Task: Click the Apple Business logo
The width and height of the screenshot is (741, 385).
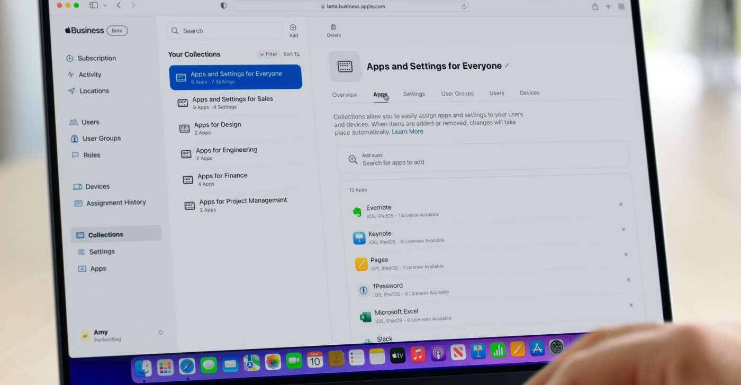Action: pyautogui.click(x=85, y=30)
